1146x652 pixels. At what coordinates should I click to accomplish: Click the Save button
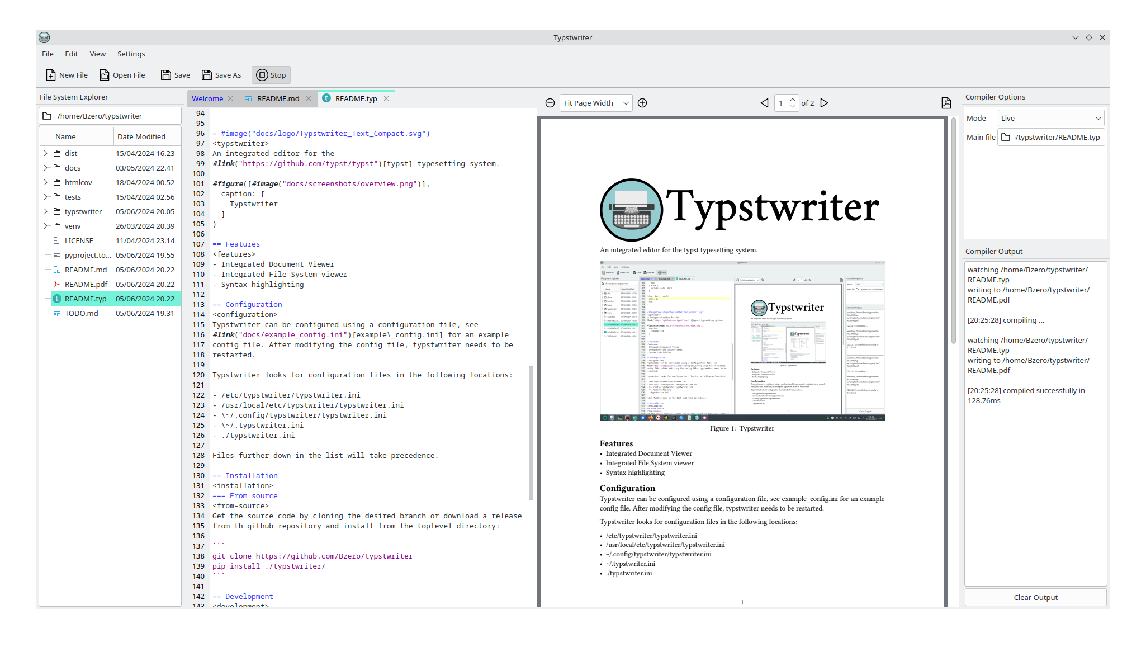[176, 75]
